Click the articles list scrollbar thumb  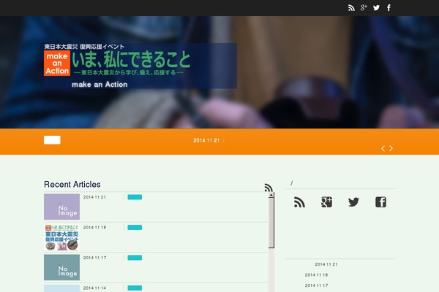271,223
